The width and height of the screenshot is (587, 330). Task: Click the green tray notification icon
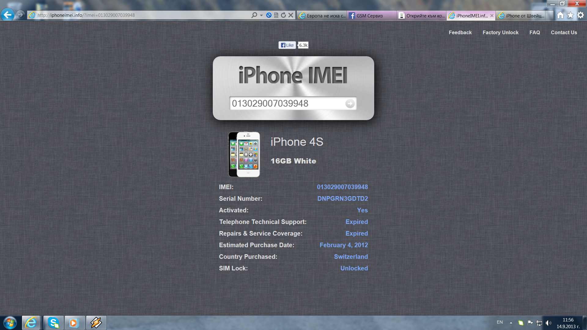pos(521,323)
